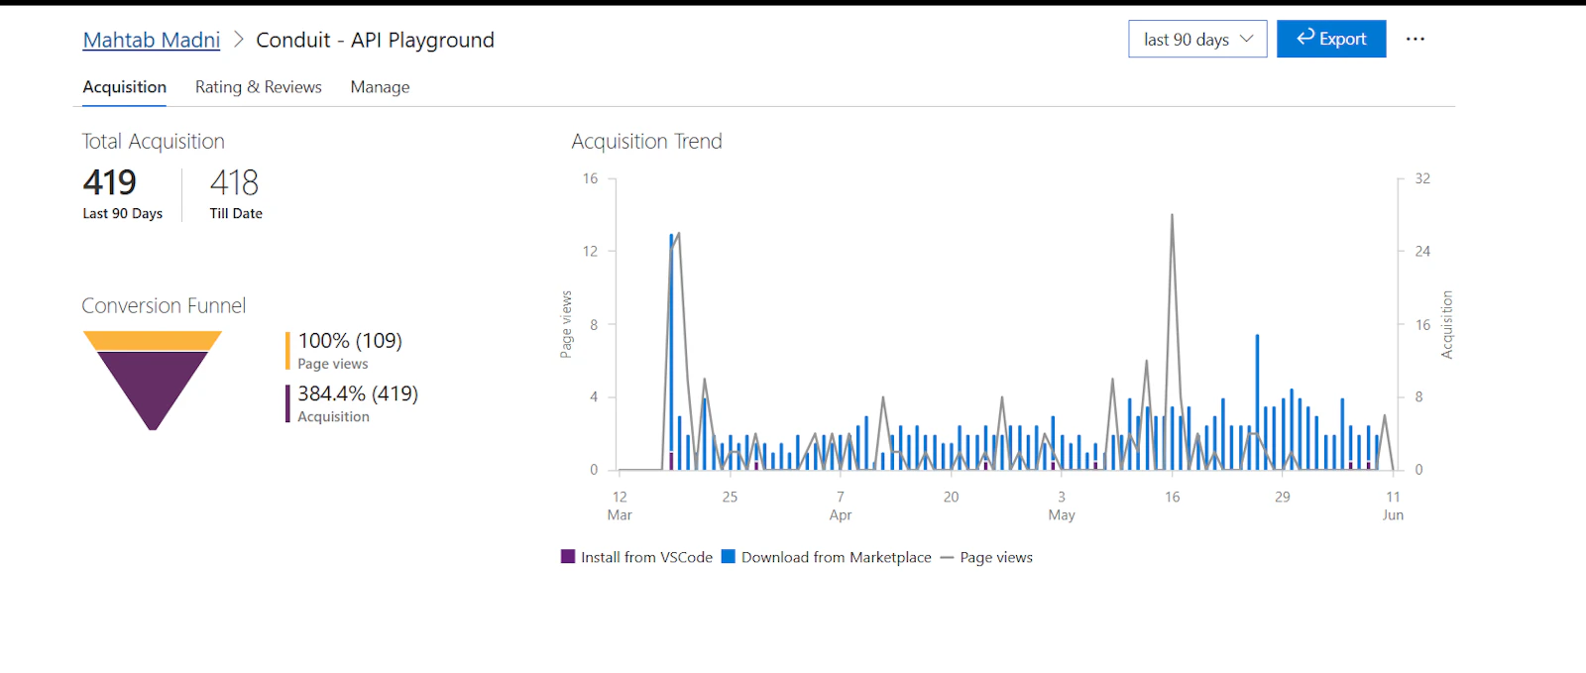Click the 384.4% (419) Acquisition value

click(x=358, y=393)
